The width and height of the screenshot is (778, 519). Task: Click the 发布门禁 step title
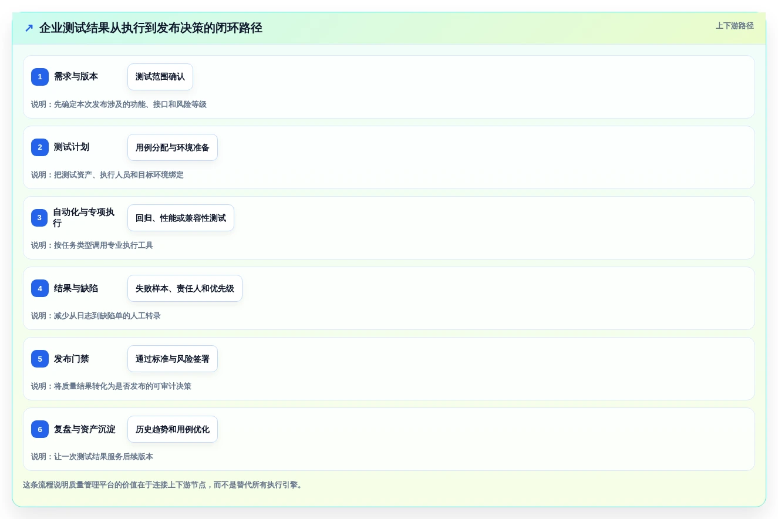72,359
